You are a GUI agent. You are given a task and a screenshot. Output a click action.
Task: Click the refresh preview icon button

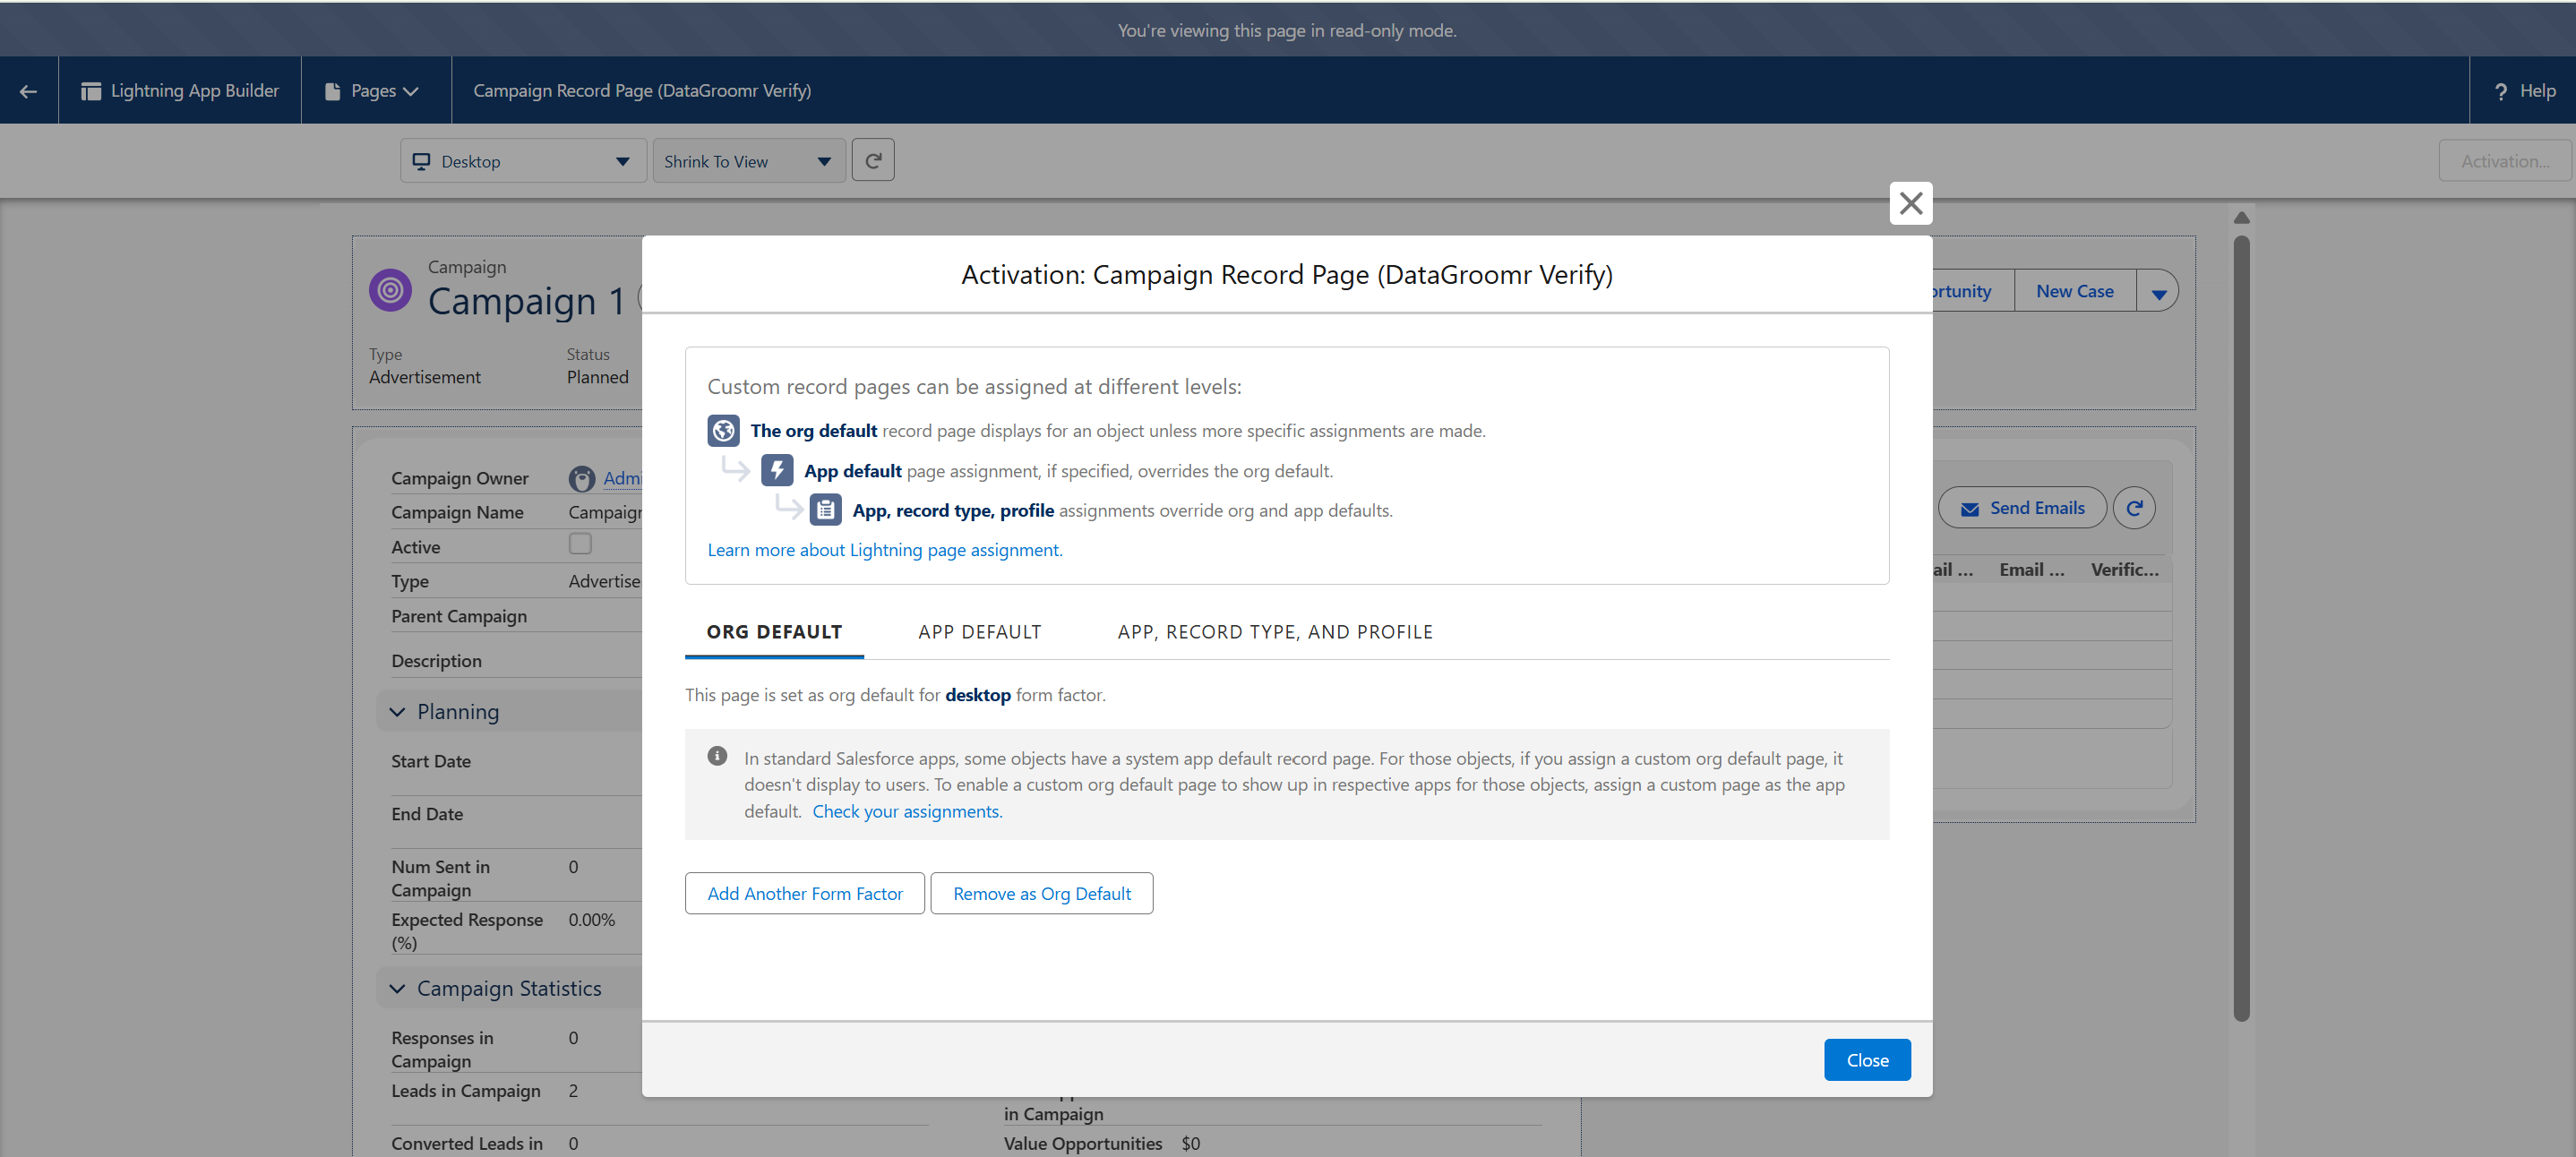873,161
